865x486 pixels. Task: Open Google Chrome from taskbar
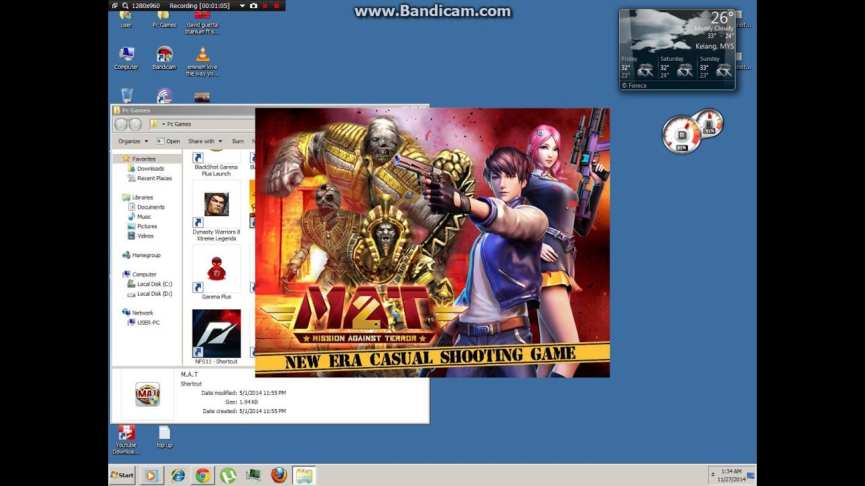tap(202, 475)
